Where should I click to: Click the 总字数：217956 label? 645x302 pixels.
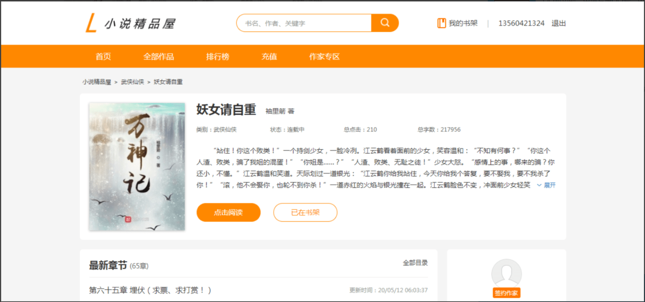click(x=439, y=130)
